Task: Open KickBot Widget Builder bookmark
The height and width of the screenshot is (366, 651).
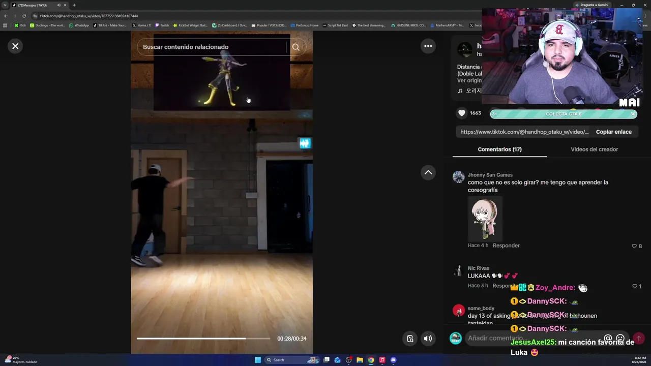Action: pyautogui.click(x=190, y=25)
